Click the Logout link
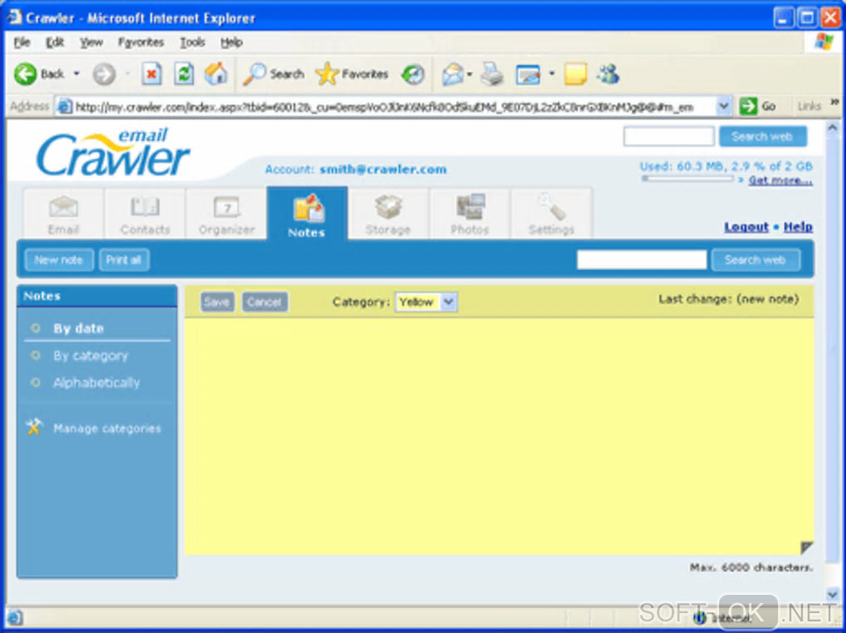 [x=746, y=227]
